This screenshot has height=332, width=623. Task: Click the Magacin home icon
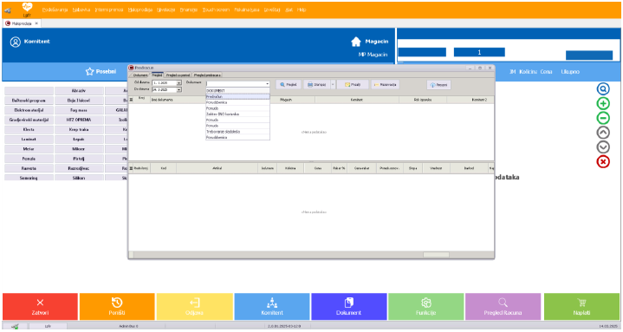pyautogui.click(x=356, y=42)
